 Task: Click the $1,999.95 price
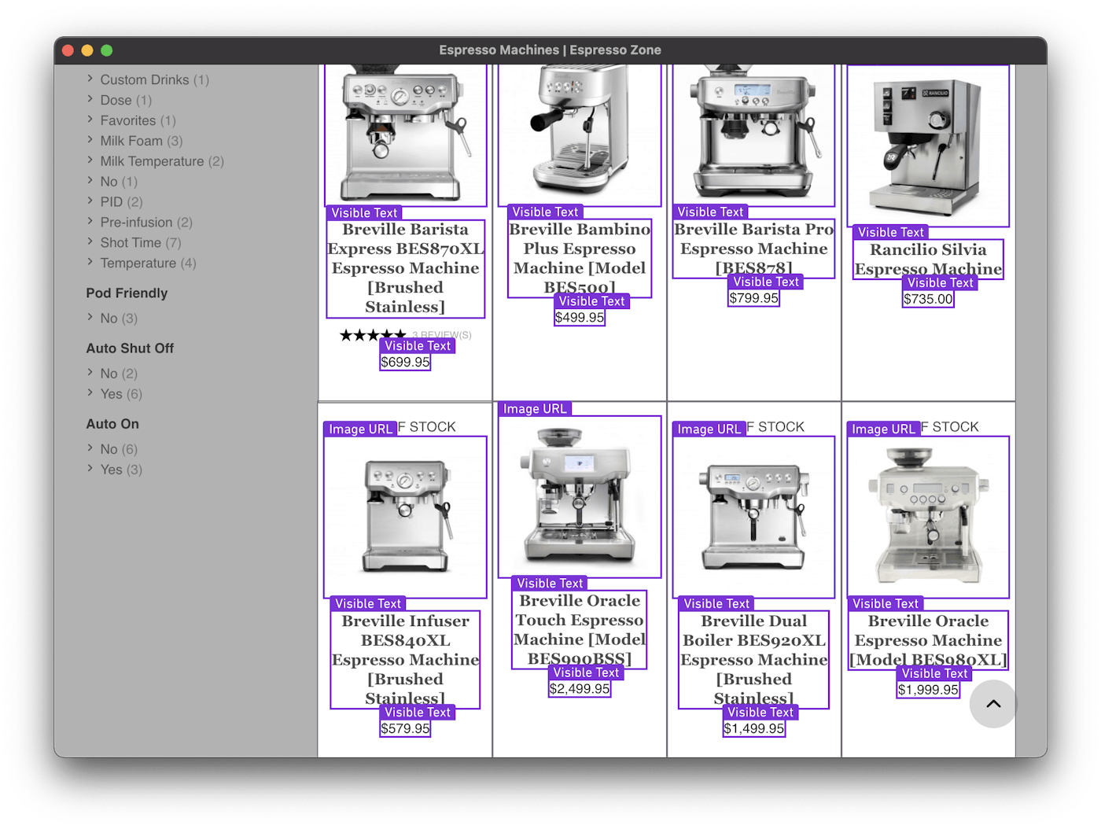pos(928,690)
